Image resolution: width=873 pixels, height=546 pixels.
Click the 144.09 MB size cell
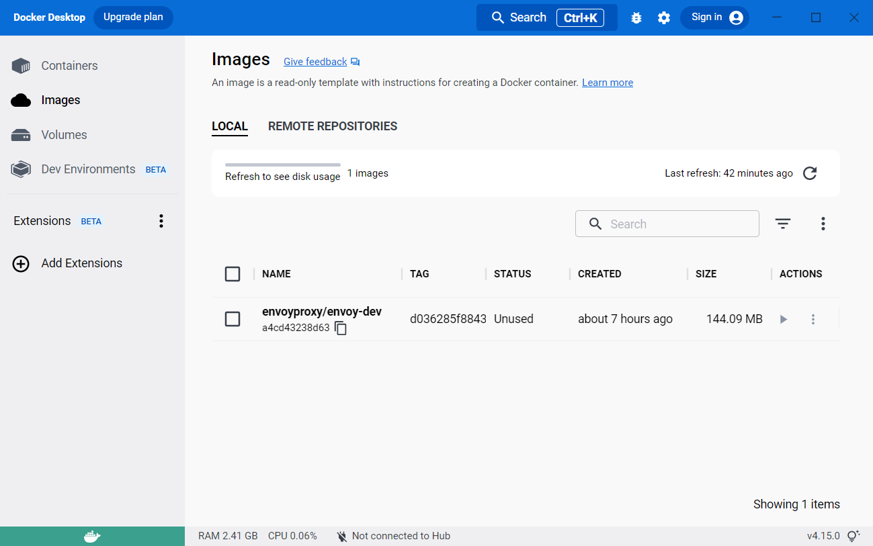click(x=735, y=319)
